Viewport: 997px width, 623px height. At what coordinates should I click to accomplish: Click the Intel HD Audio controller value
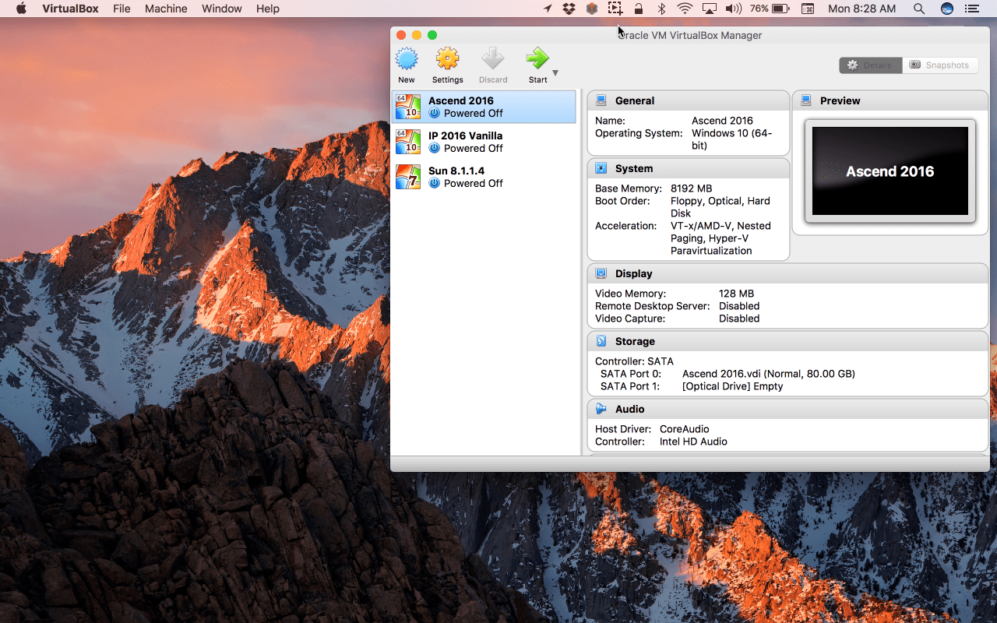click(x=693, y=442)
